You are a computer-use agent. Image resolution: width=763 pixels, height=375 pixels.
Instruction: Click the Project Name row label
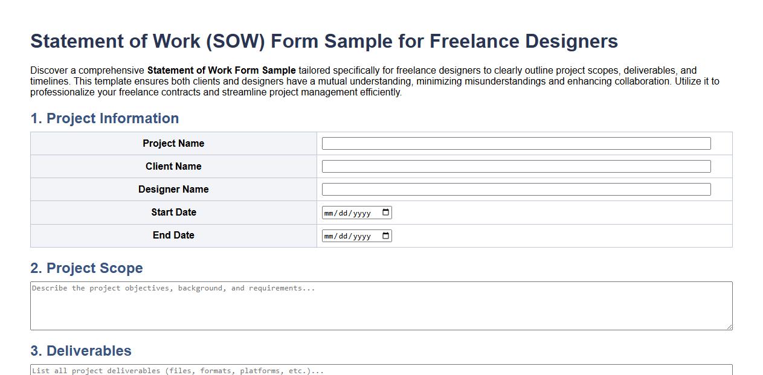pos(173,143)
